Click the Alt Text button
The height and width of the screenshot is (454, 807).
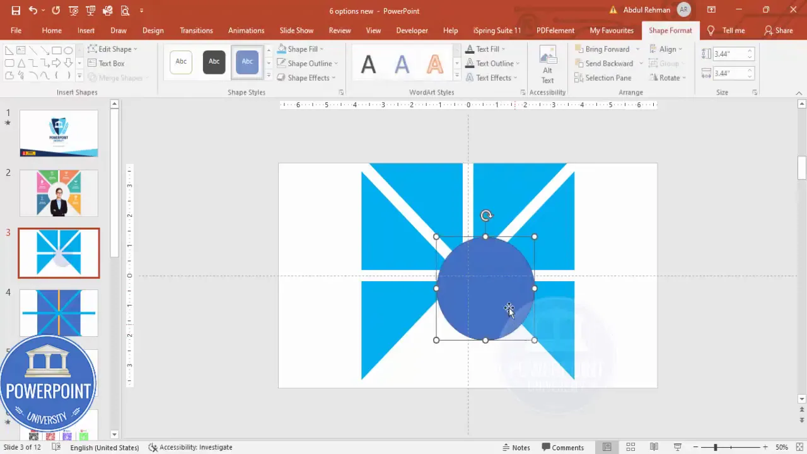(x=547, y=64)
